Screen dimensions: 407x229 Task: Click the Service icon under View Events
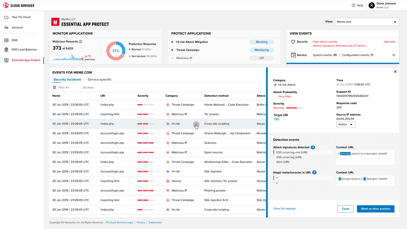pyautogui.click(x=293, y=55)
